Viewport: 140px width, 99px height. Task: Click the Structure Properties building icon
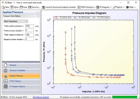(6, 70)
